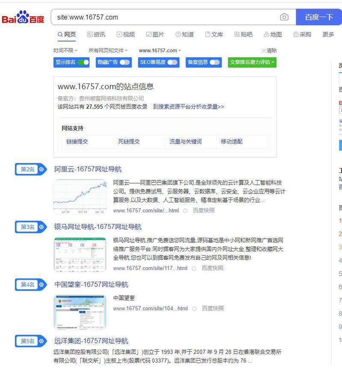
Task: Open the 更多 menu
Action: tap(328, 35)
